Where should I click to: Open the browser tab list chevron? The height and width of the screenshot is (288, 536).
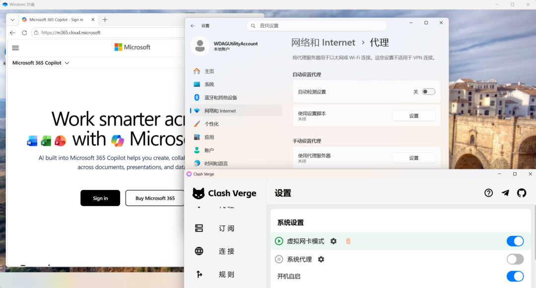click(x=12, y=20)
